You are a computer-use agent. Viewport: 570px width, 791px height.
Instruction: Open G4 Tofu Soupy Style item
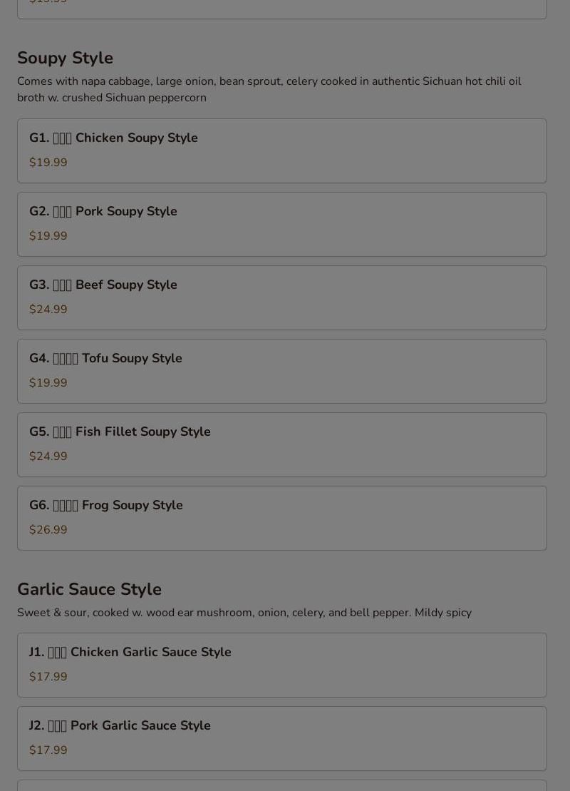[281, 372]
